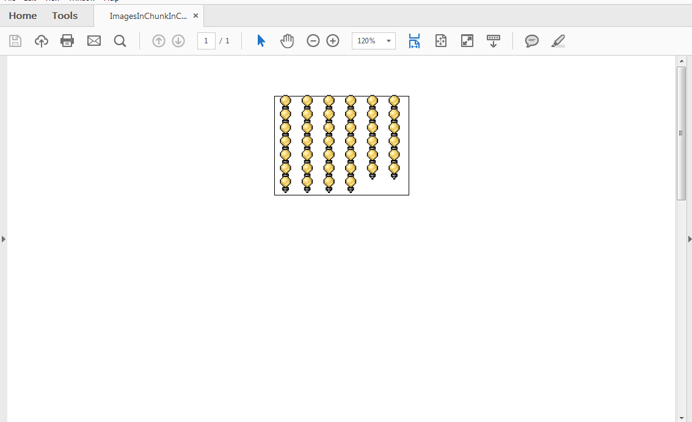Go to next page arrow

coord(178,41)
